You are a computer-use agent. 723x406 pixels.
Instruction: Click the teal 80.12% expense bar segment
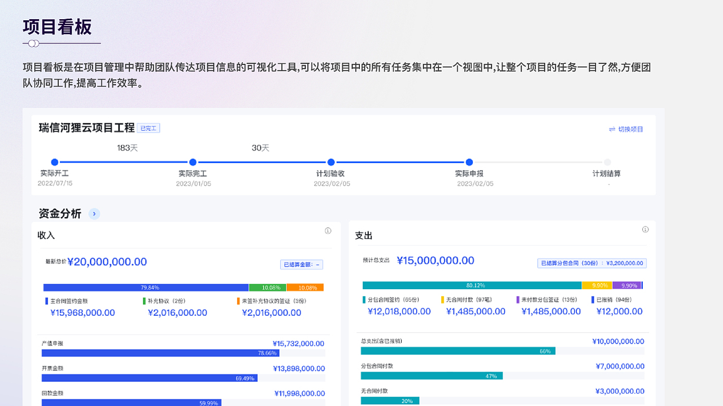[472, 285]
